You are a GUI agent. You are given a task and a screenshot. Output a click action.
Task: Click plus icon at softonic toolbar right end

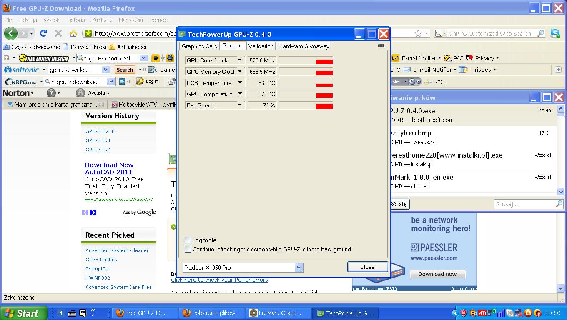click(558, 70)
